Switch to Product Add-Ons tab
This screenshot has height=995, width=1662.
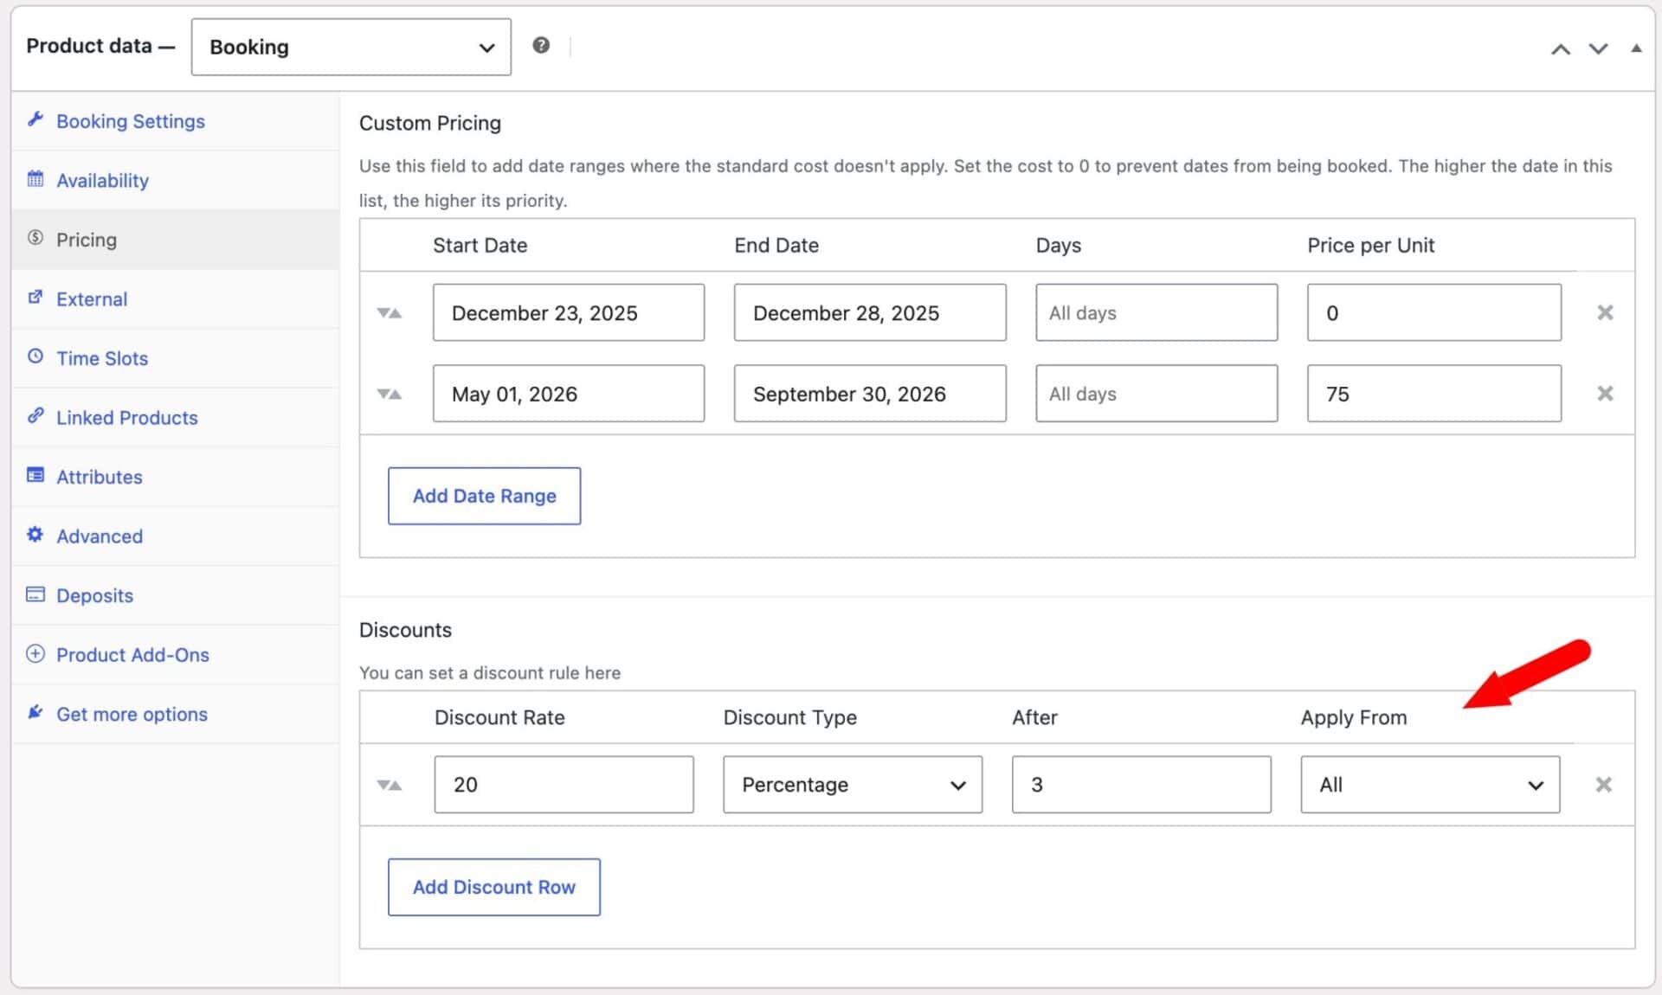coord(175,655)
